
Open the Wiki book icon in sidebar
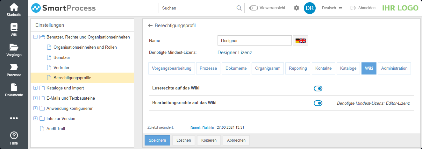click(x=14, y=27)
